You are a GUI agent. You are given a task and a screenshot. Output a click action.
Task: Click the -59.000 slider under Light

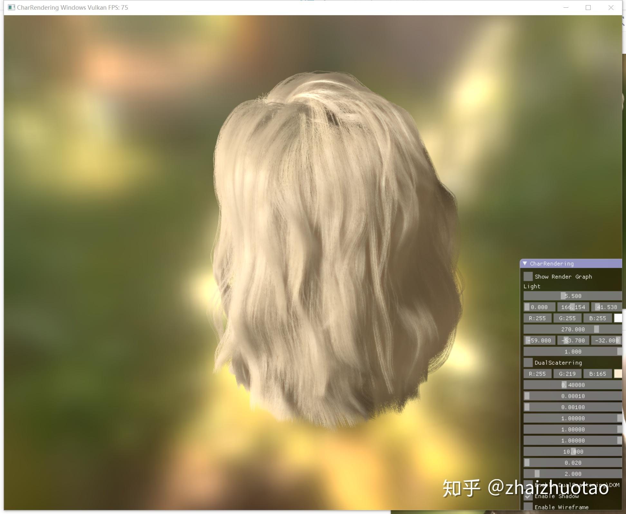pyautogui.click(x=539, y=340)
